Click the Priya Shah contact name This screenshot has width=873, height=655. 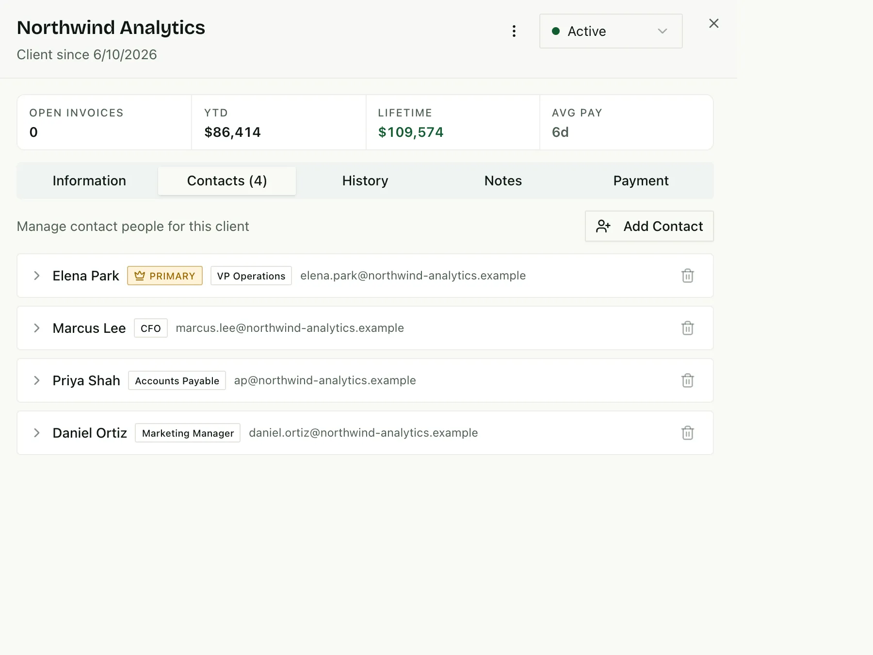tap(86, 380)
